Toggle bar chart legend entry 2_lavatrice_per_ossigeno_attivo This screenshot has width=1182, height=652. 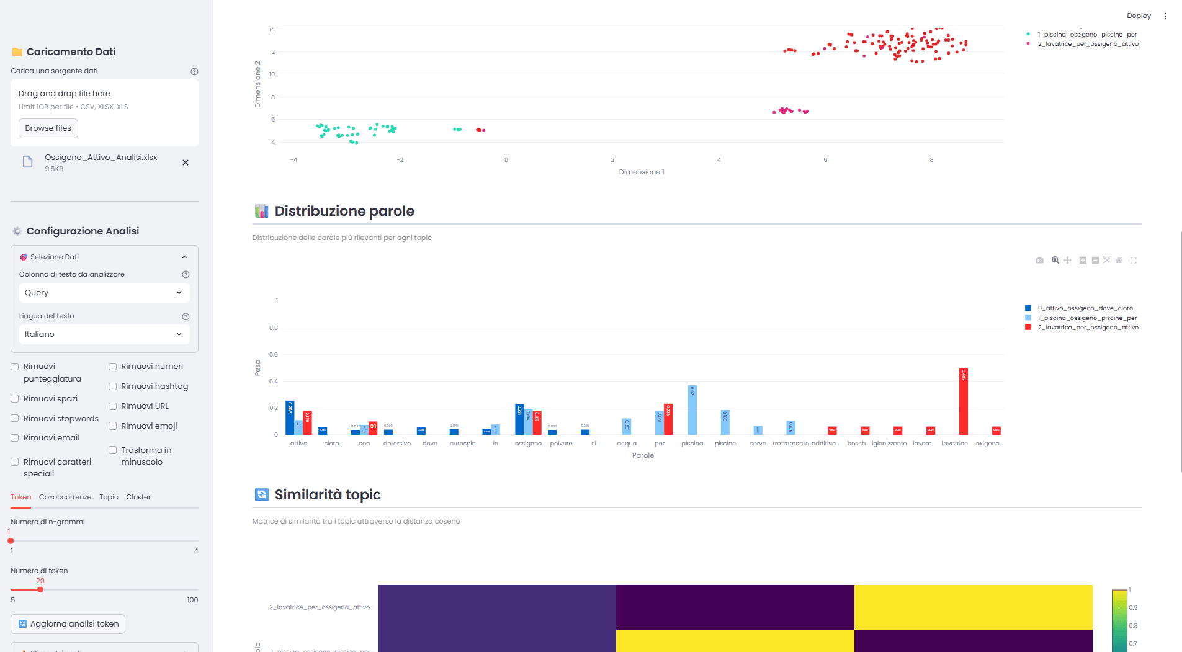[1082, 328]
